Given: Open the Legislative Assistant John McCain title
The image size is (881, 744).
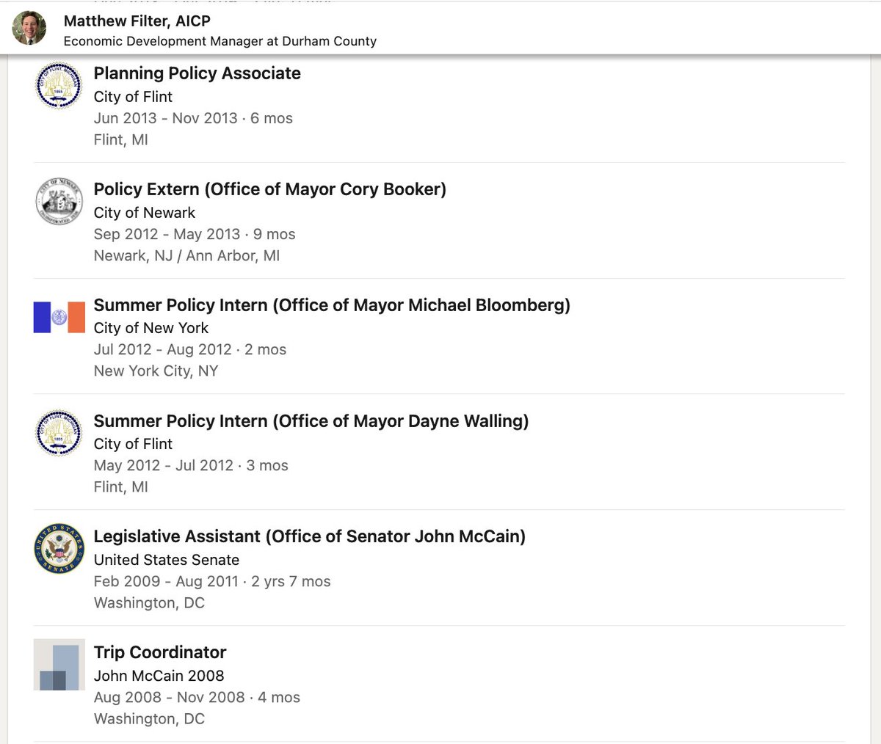Looking at the screenshot, I should (309, 536).
